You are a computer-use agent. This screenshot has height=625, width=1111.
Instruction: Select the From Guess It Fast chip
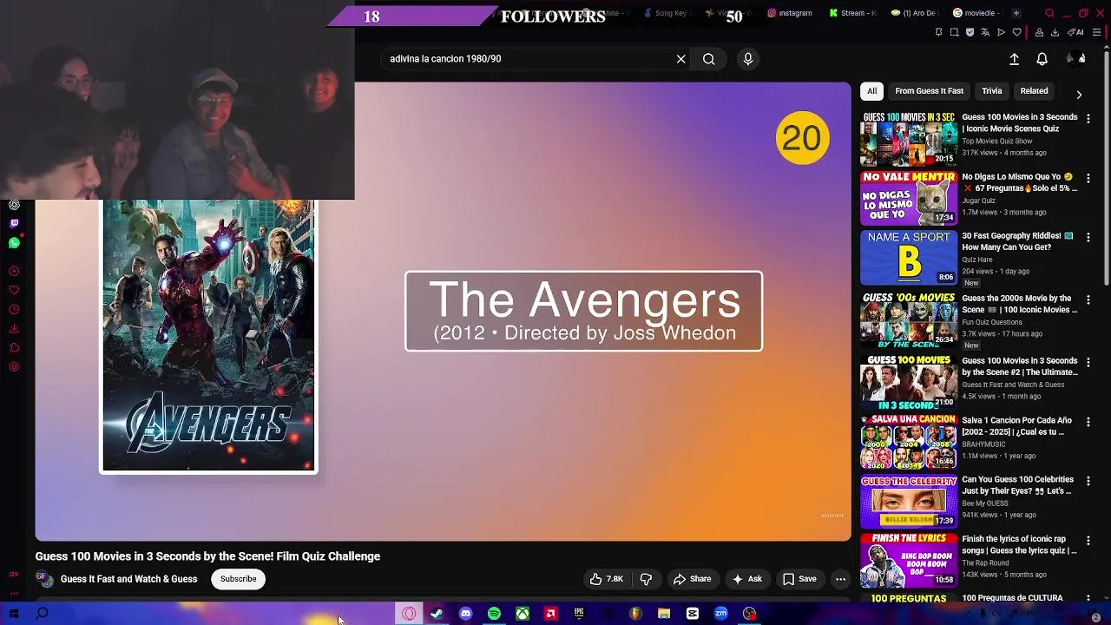929,91
